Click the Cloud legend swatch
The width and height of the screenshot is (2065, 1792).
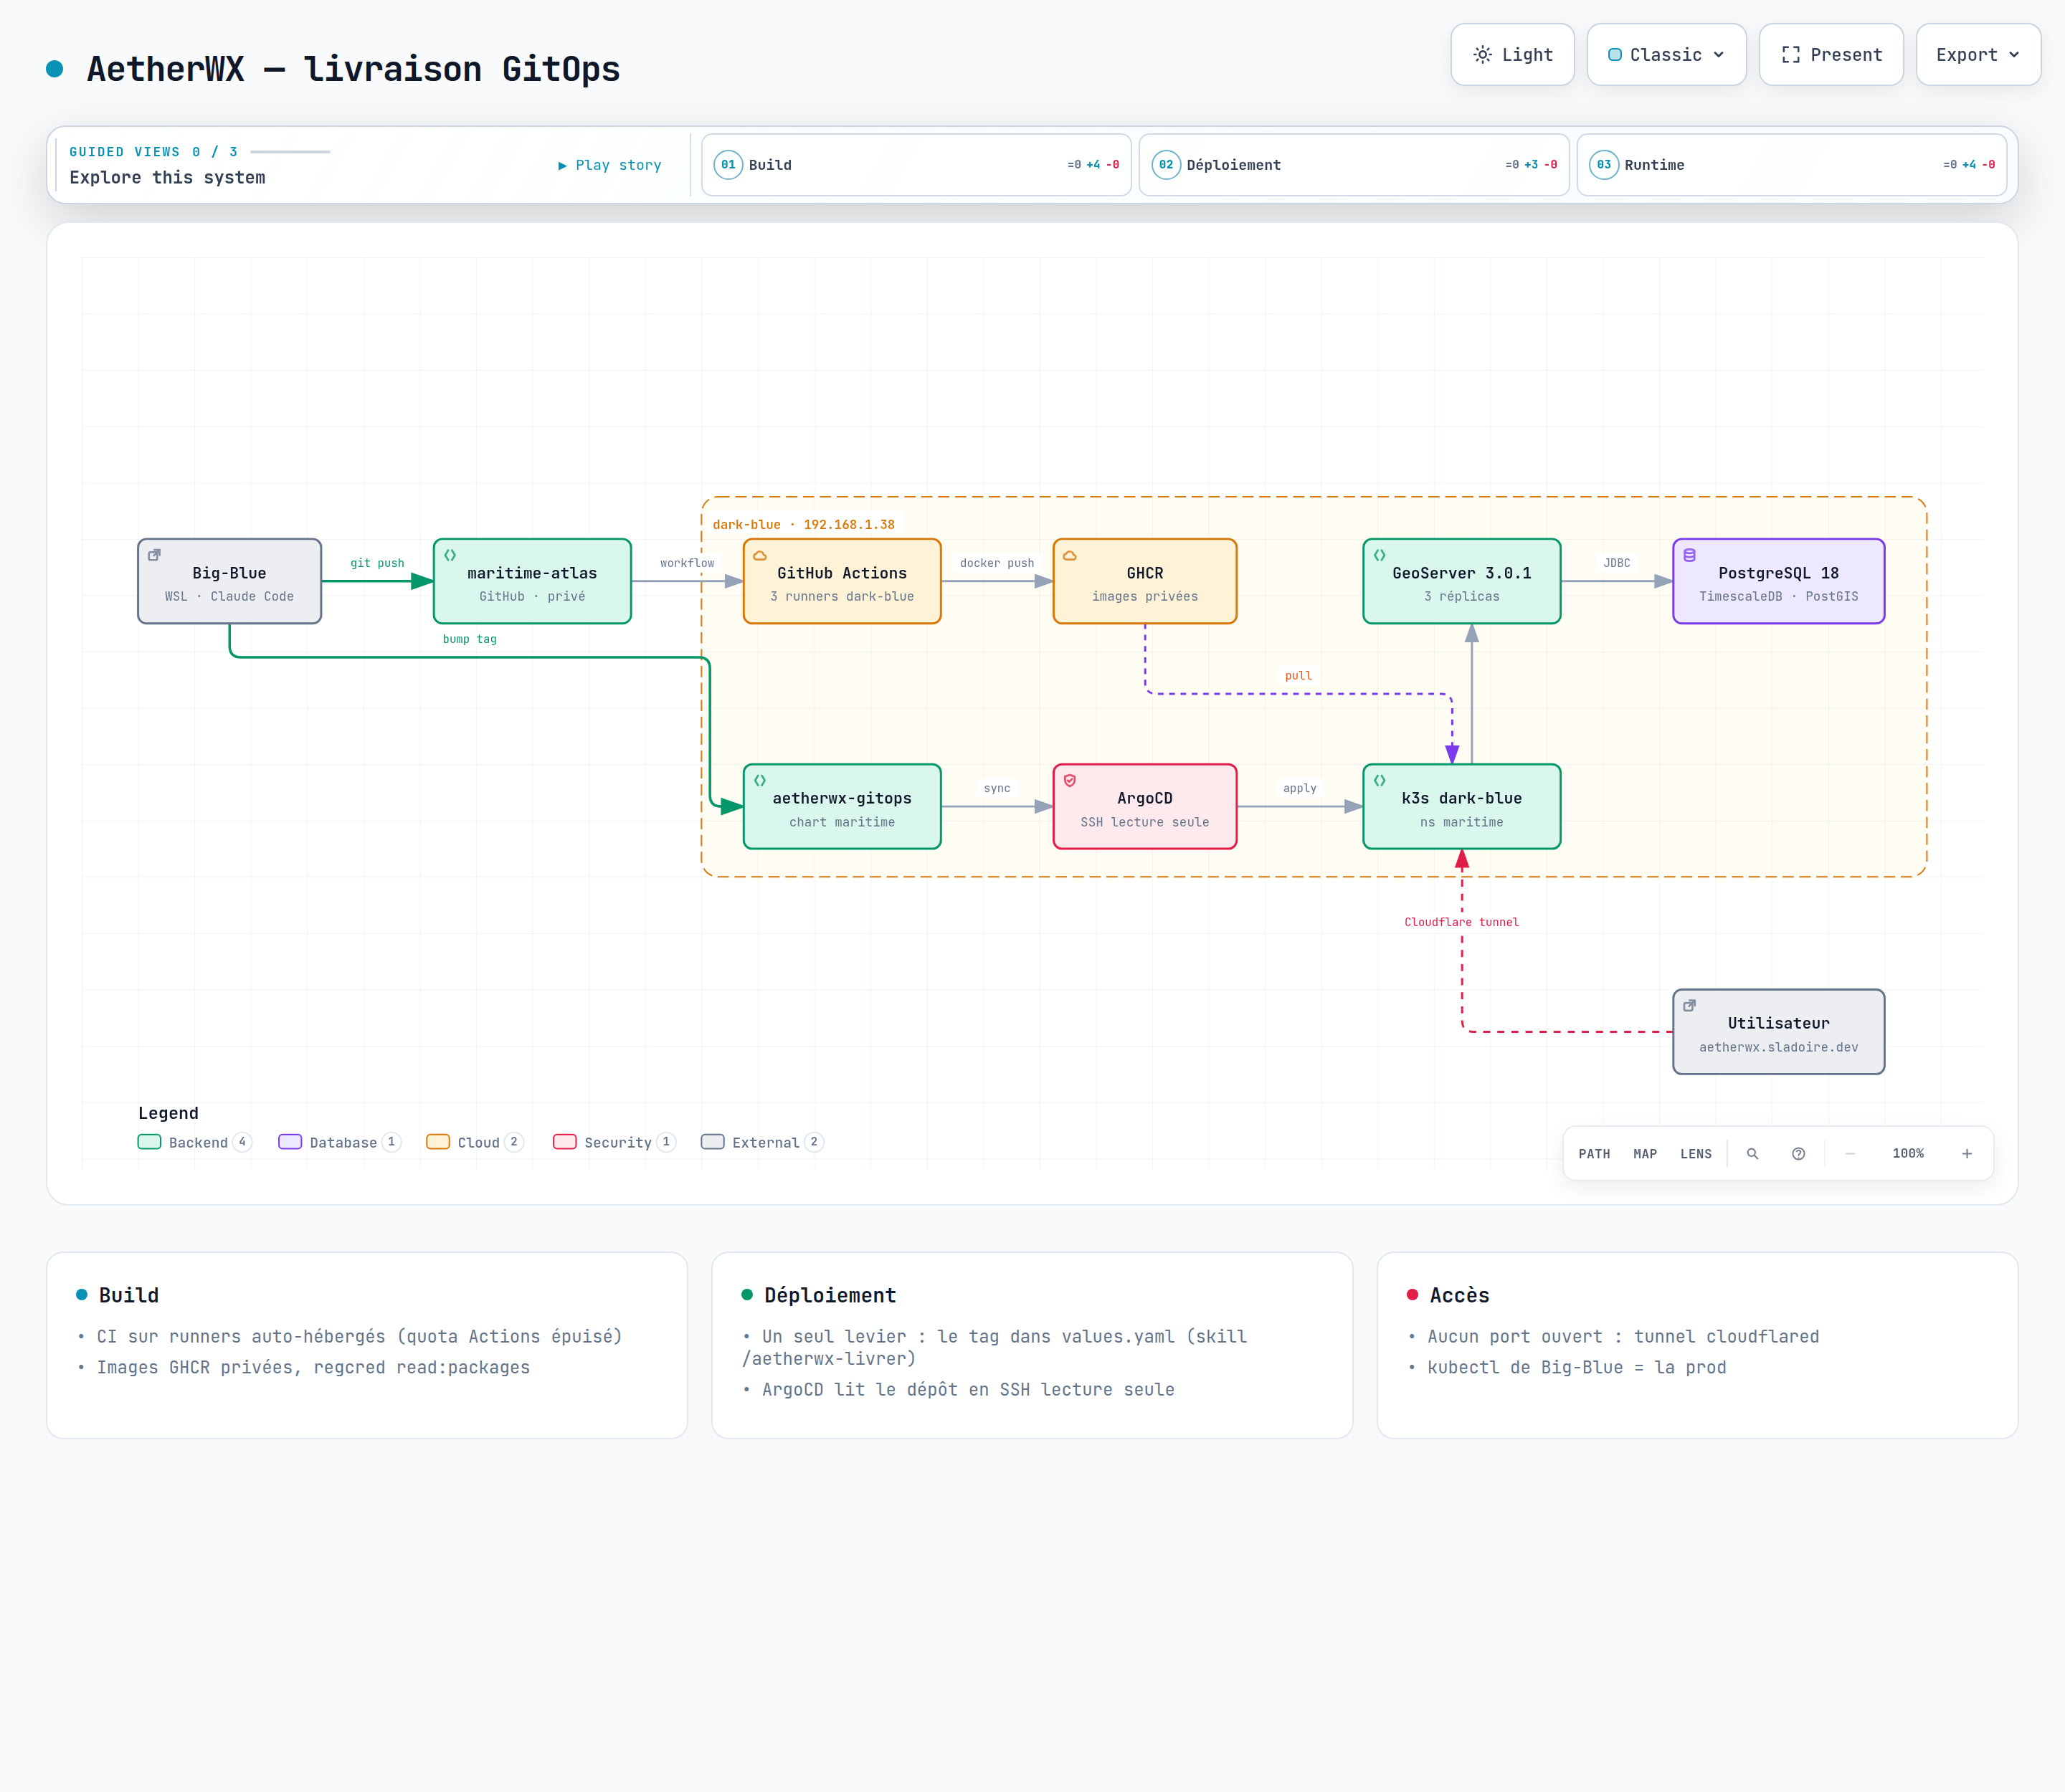click(x=437, y=1142)
